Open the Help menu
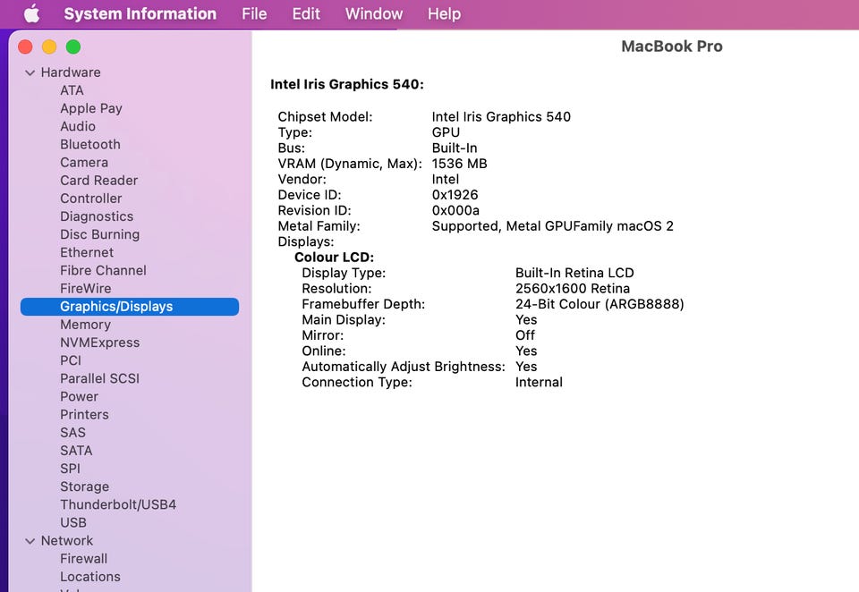The height and width of the screenshot is (592, 859). point(444,13)
